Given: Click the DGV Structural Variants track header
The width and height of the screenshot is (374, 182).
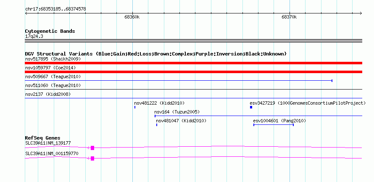Looking at the screenshot, I should pos(156,54).
